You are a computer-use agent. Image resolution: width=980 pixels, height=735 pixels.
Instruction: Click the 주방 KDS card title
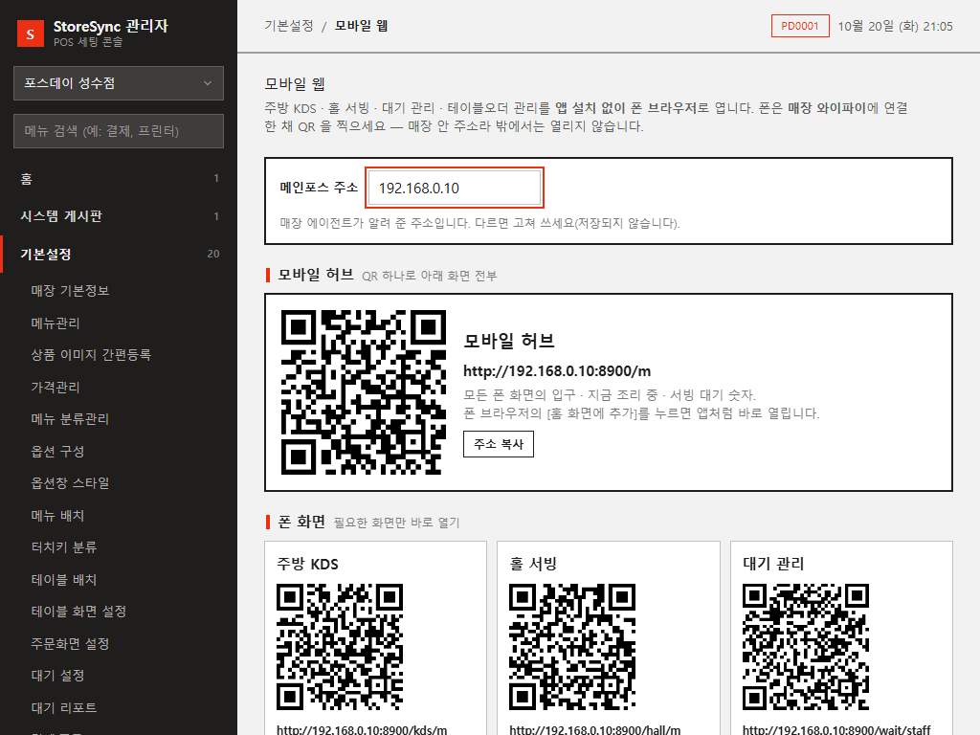click(307, 564)
